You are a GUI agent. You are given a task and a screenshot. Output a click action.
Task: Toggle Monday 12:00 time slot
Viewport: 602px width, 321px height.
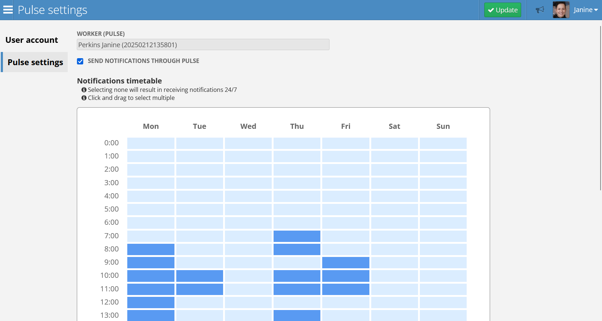(x=151, y=302)
